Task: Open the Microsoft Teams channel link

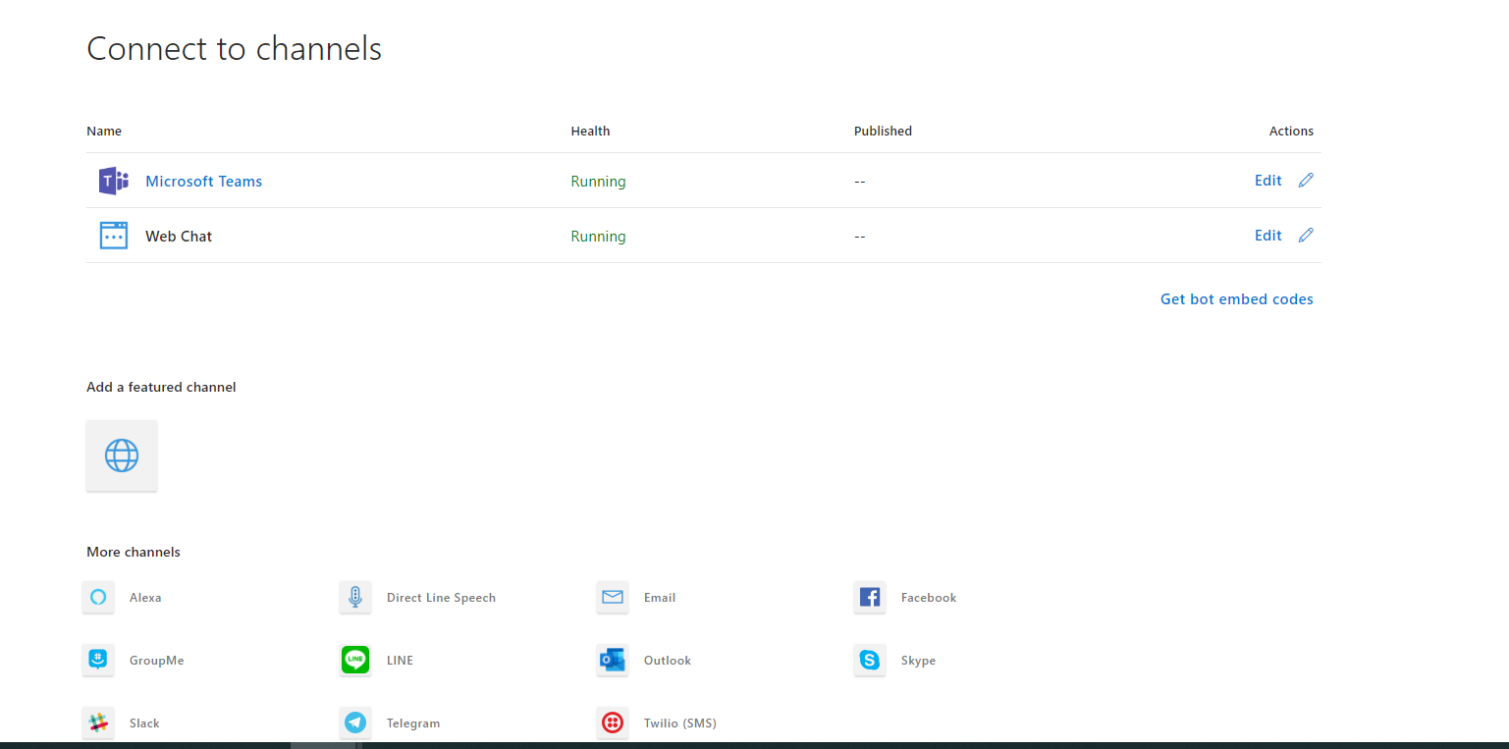Action: [203, 181]
